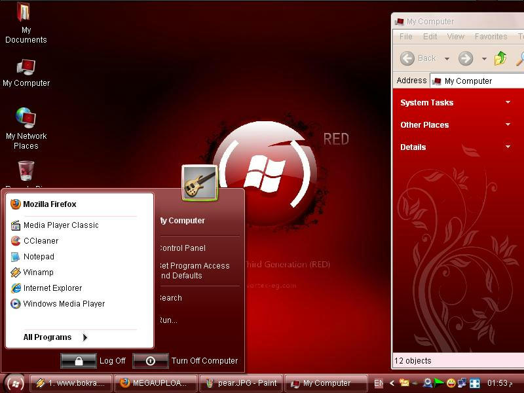Viewport: 524px width, 393px height.
Task: Expand All Programs submenu arrow
Action: [85, 337]
